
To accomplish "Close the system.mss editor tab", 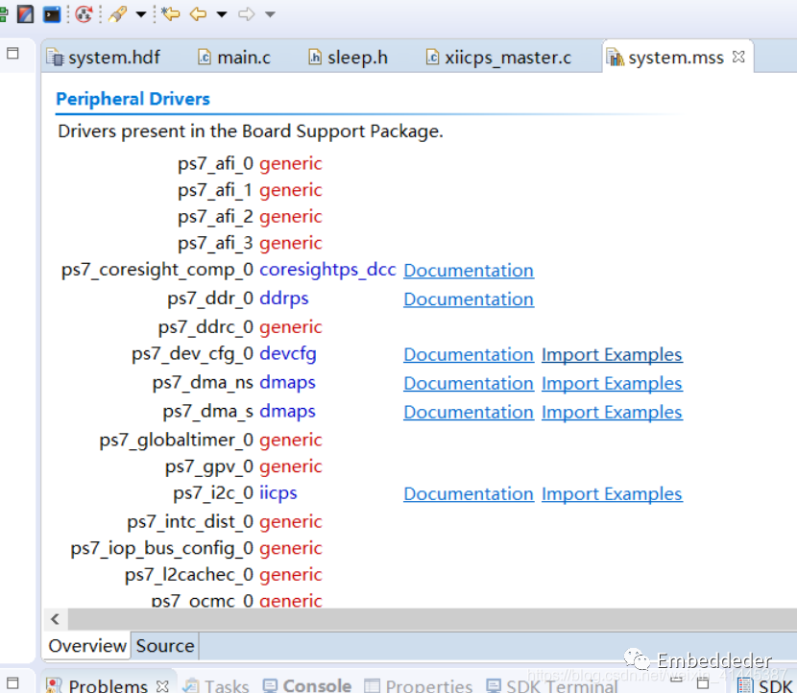I will 738,58.
